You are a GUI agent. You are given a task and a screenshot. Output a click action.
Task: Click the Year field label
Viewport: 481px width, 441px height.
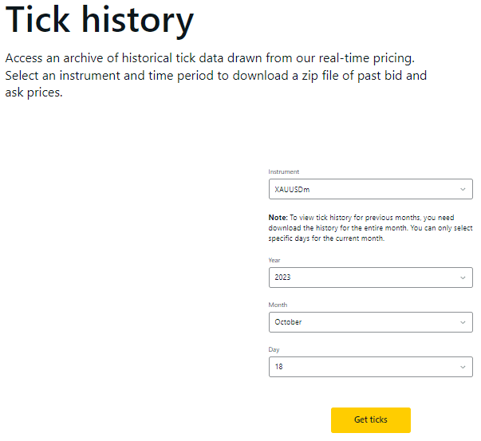pyautogui.click(x=274, y=260)
